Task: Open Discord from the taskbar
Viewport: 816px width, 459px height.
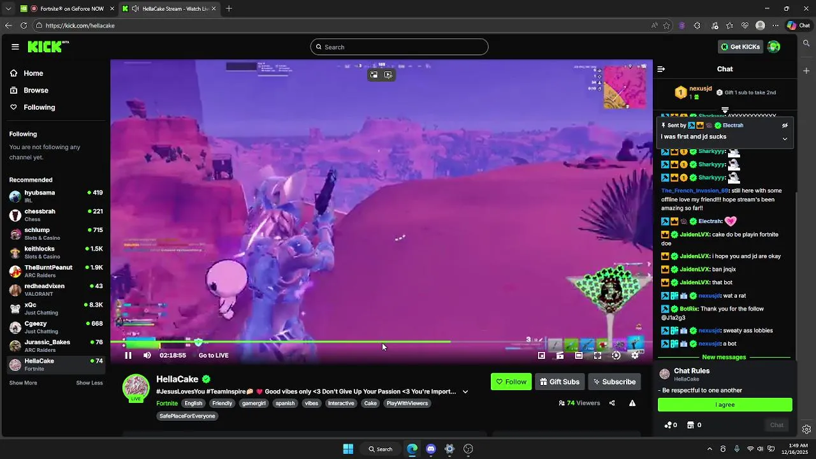Action: tap(431, 449)
